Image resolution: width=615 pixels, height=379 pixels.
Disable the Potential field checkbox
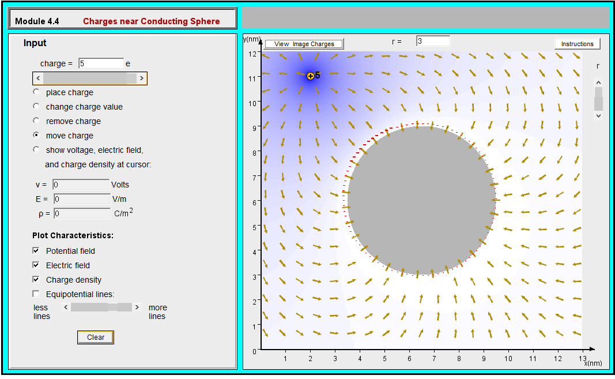pyautogui.click(x=36, y=250)
